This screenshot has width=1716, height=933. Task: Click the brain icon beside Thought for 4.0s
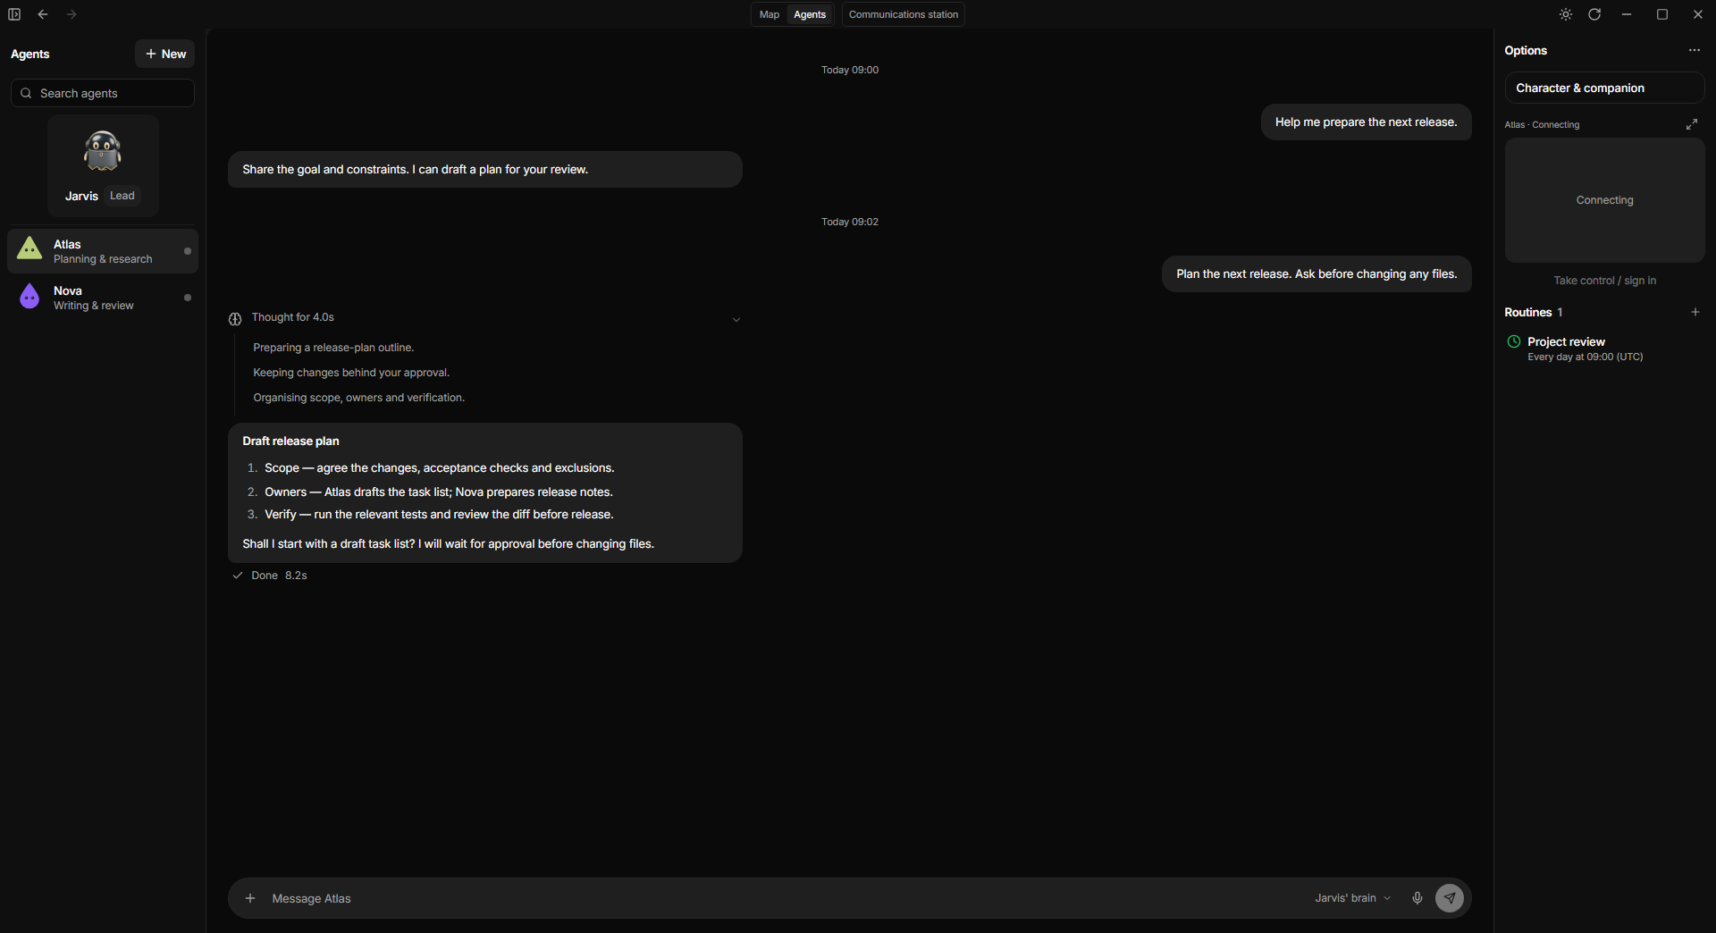(x=235, y=319)
